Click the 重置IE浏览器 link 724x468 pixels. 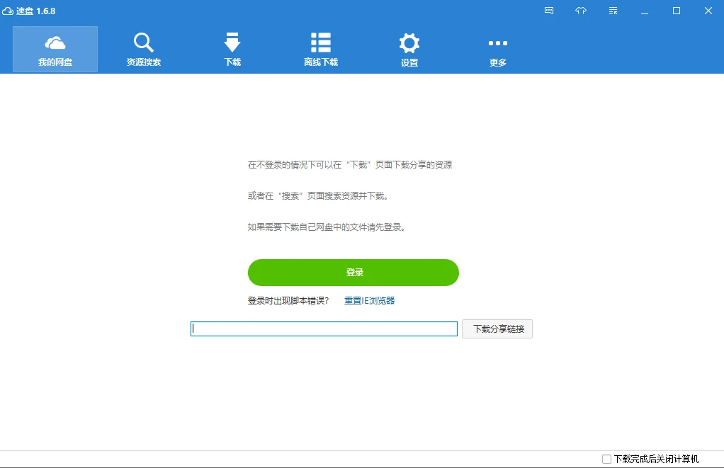pos(369,300)
